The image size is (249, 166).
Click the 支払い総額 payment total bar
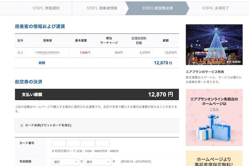click(x=97, y=95)
